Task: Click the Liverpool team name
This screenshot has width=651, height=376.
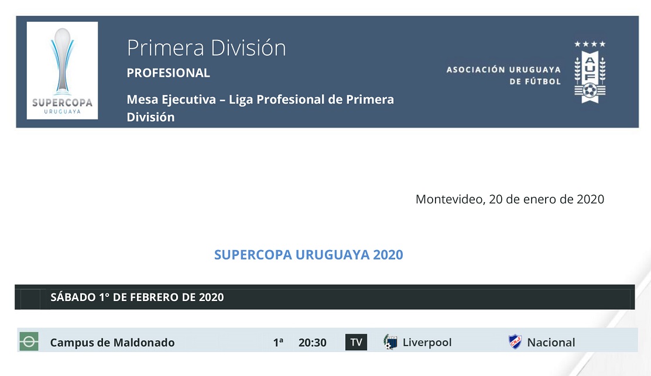Action: [427, 343]
